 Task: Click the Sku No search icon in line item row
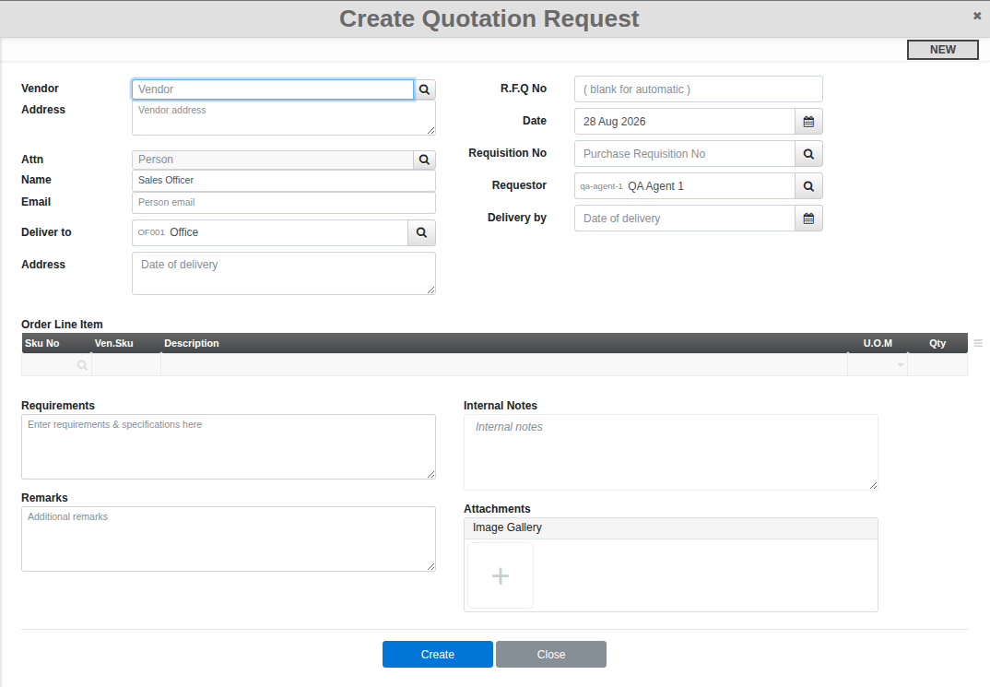click(82, 365)
